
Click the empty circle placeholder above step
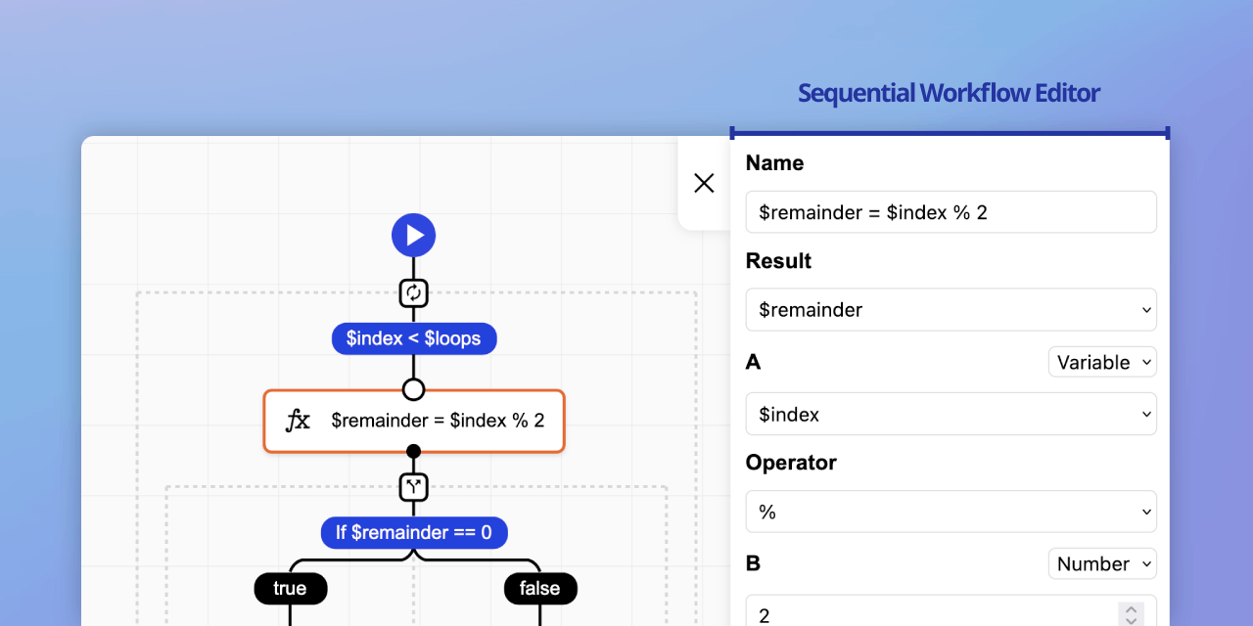[x=413, y=389]
